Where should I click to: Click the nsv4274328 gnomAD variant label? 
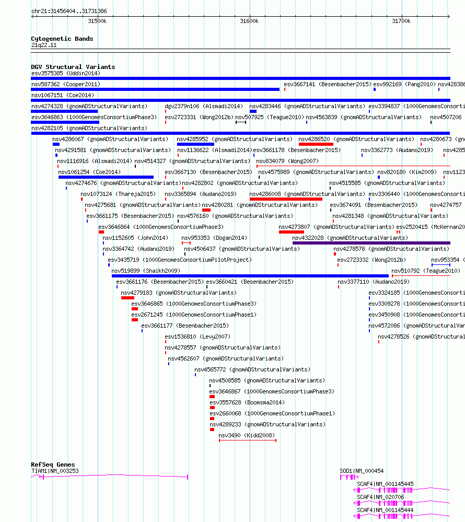[x=89, y=106]
